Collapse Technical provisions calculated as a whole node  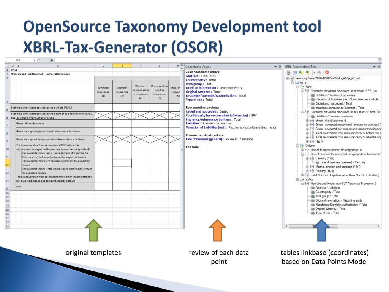click(x=302, y=91)
